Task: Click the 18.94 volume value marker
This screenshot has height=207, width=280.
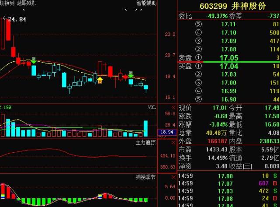Action: [x=167, y=132]
